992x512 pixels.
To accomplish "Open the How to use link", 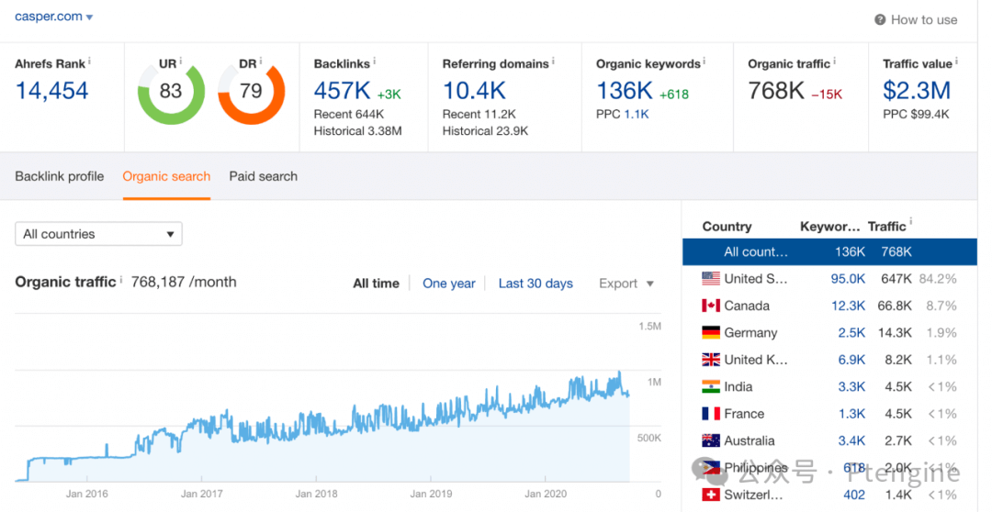I will (924, 20).
